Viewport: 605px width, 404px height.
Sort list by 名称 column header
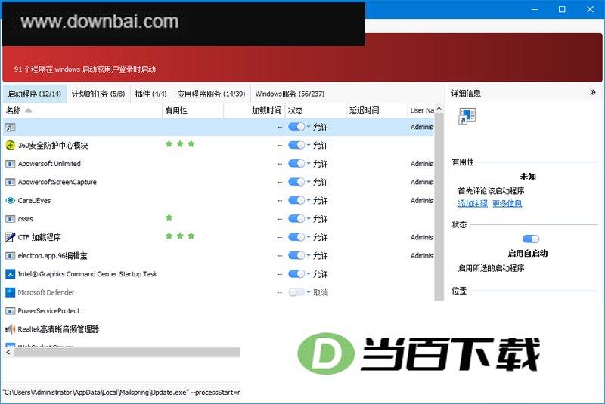(x=82, y=110)
